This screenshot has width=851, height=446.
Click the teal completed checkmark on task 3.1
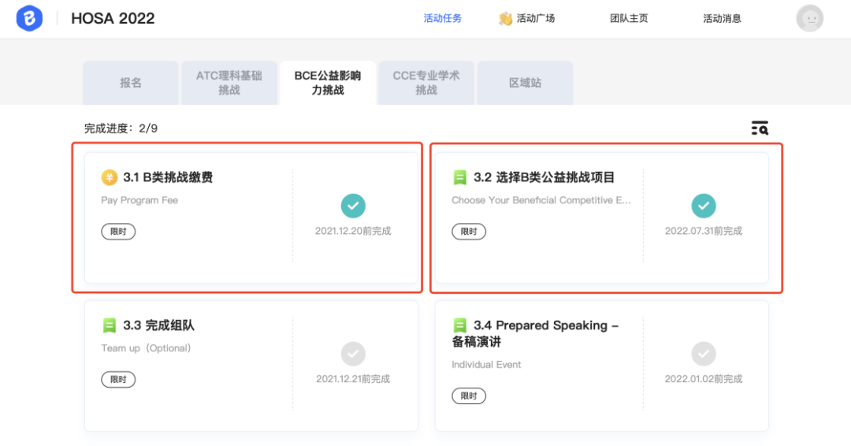[353, 206]
